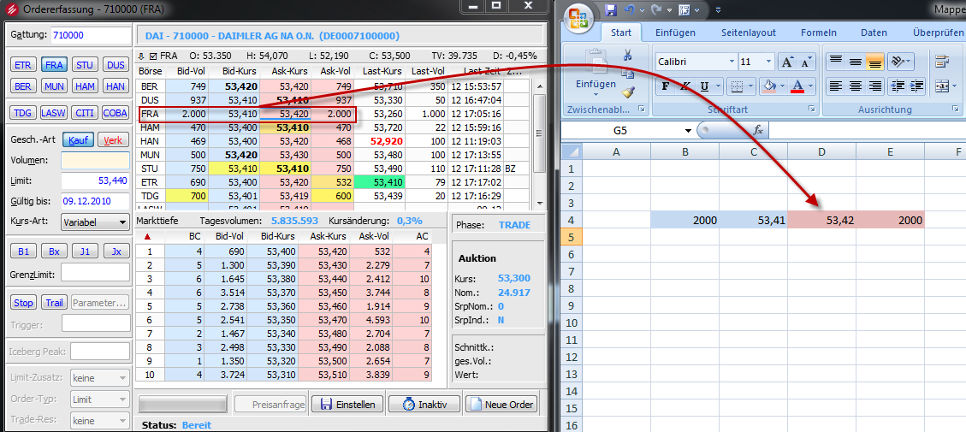Align cell content vertically centered
This screenshot has height=432, width=966.
855,62
